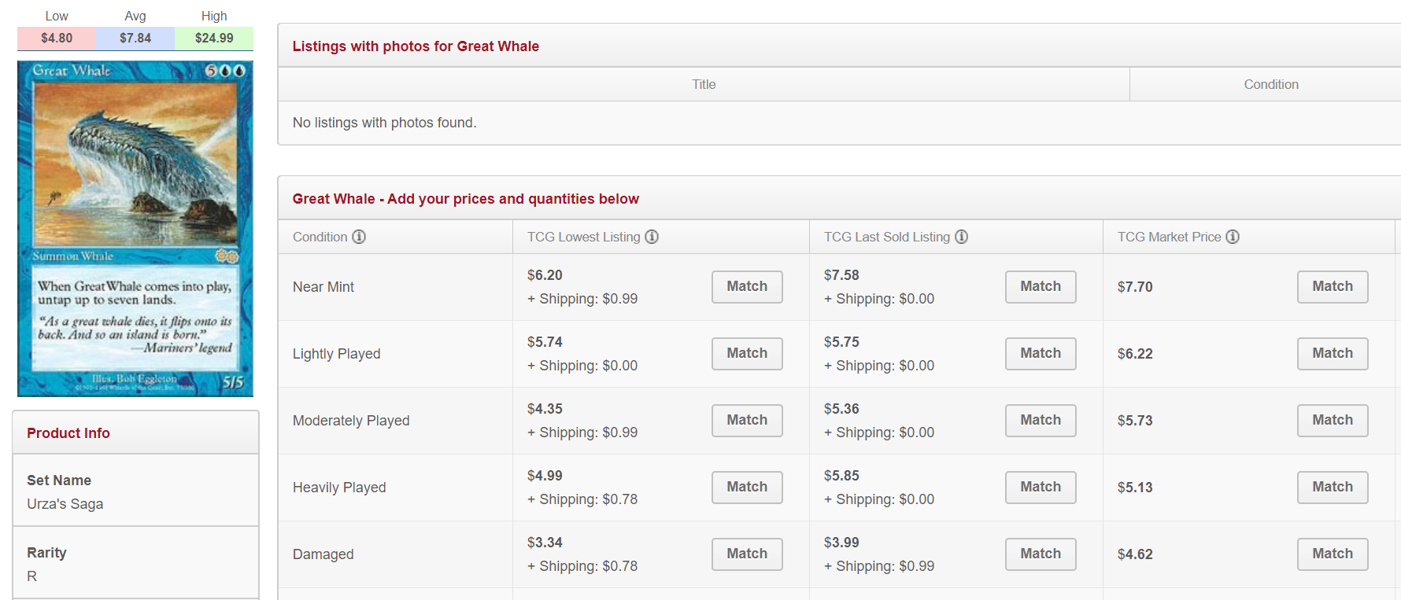Click info icon beside Condition header

coord(359,237)
